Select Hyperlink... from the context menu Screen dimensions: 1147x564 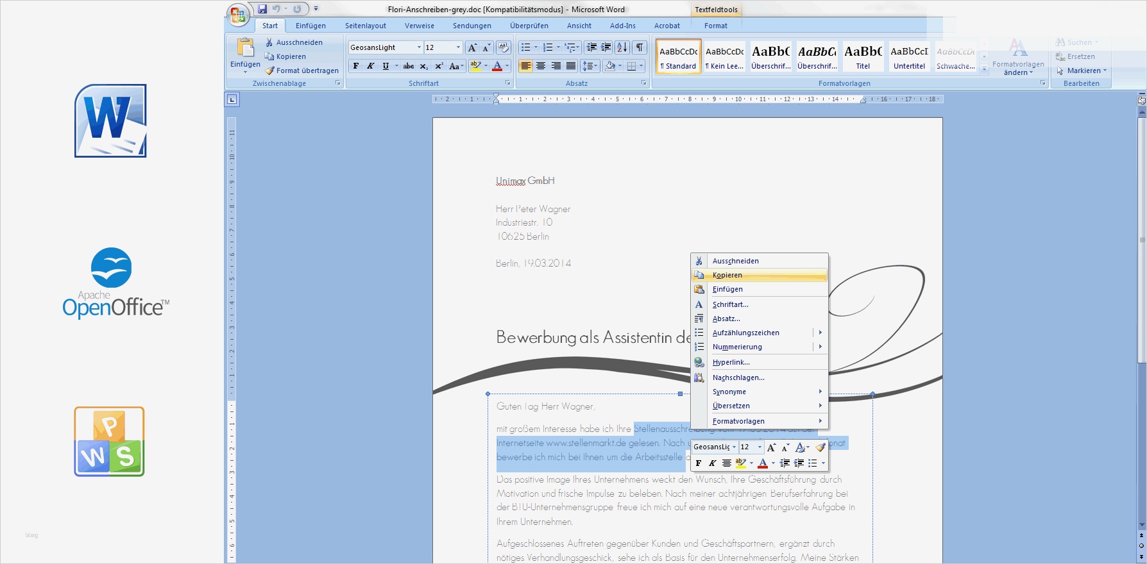click(731, 362)
